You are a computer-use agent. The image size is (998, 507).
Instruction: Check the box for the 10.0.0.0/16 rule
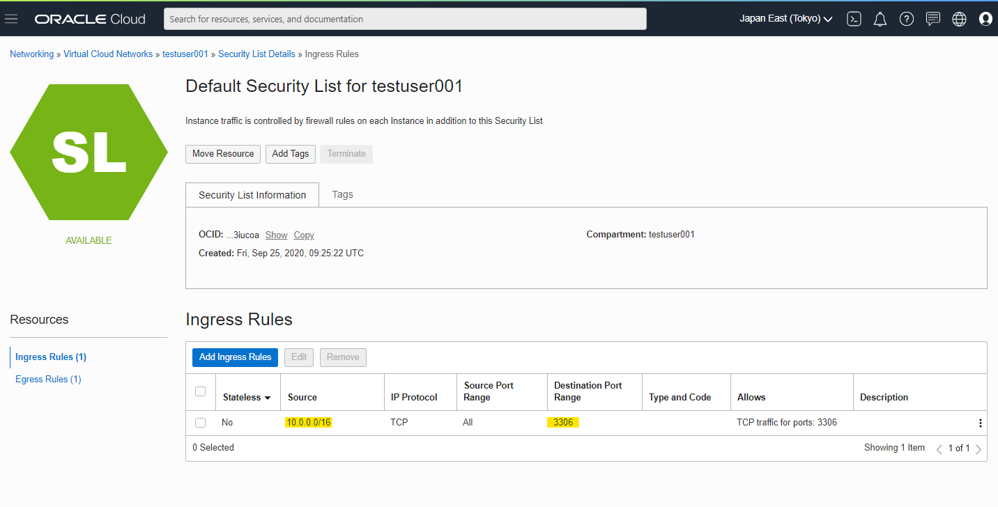click(x=201, y=423)
